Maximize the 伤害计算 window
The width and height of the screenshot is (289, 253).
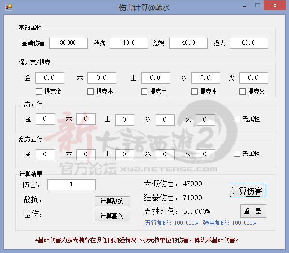258,6
